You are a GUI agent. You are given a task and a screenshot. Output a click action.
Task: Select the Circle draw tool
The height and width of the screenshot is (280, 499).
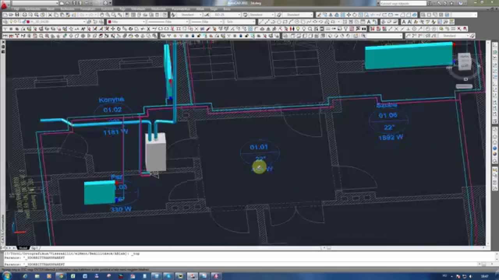click(x=297, y=22)
